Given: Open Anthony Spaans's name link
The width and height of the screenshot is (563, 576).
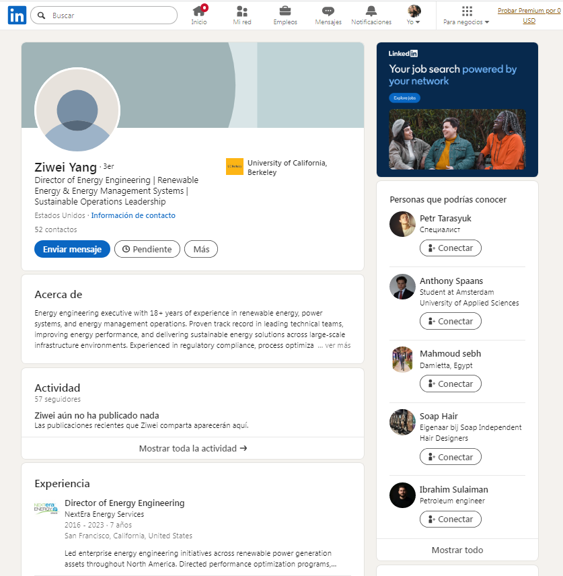Looking at the screenshot, I should click(x=451, y=281).
